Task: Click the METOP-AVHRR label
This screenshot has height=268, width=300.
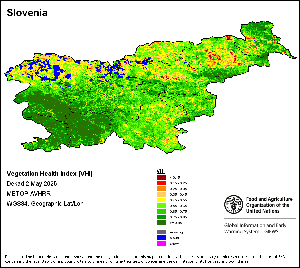Action: (x=29, y=194)
